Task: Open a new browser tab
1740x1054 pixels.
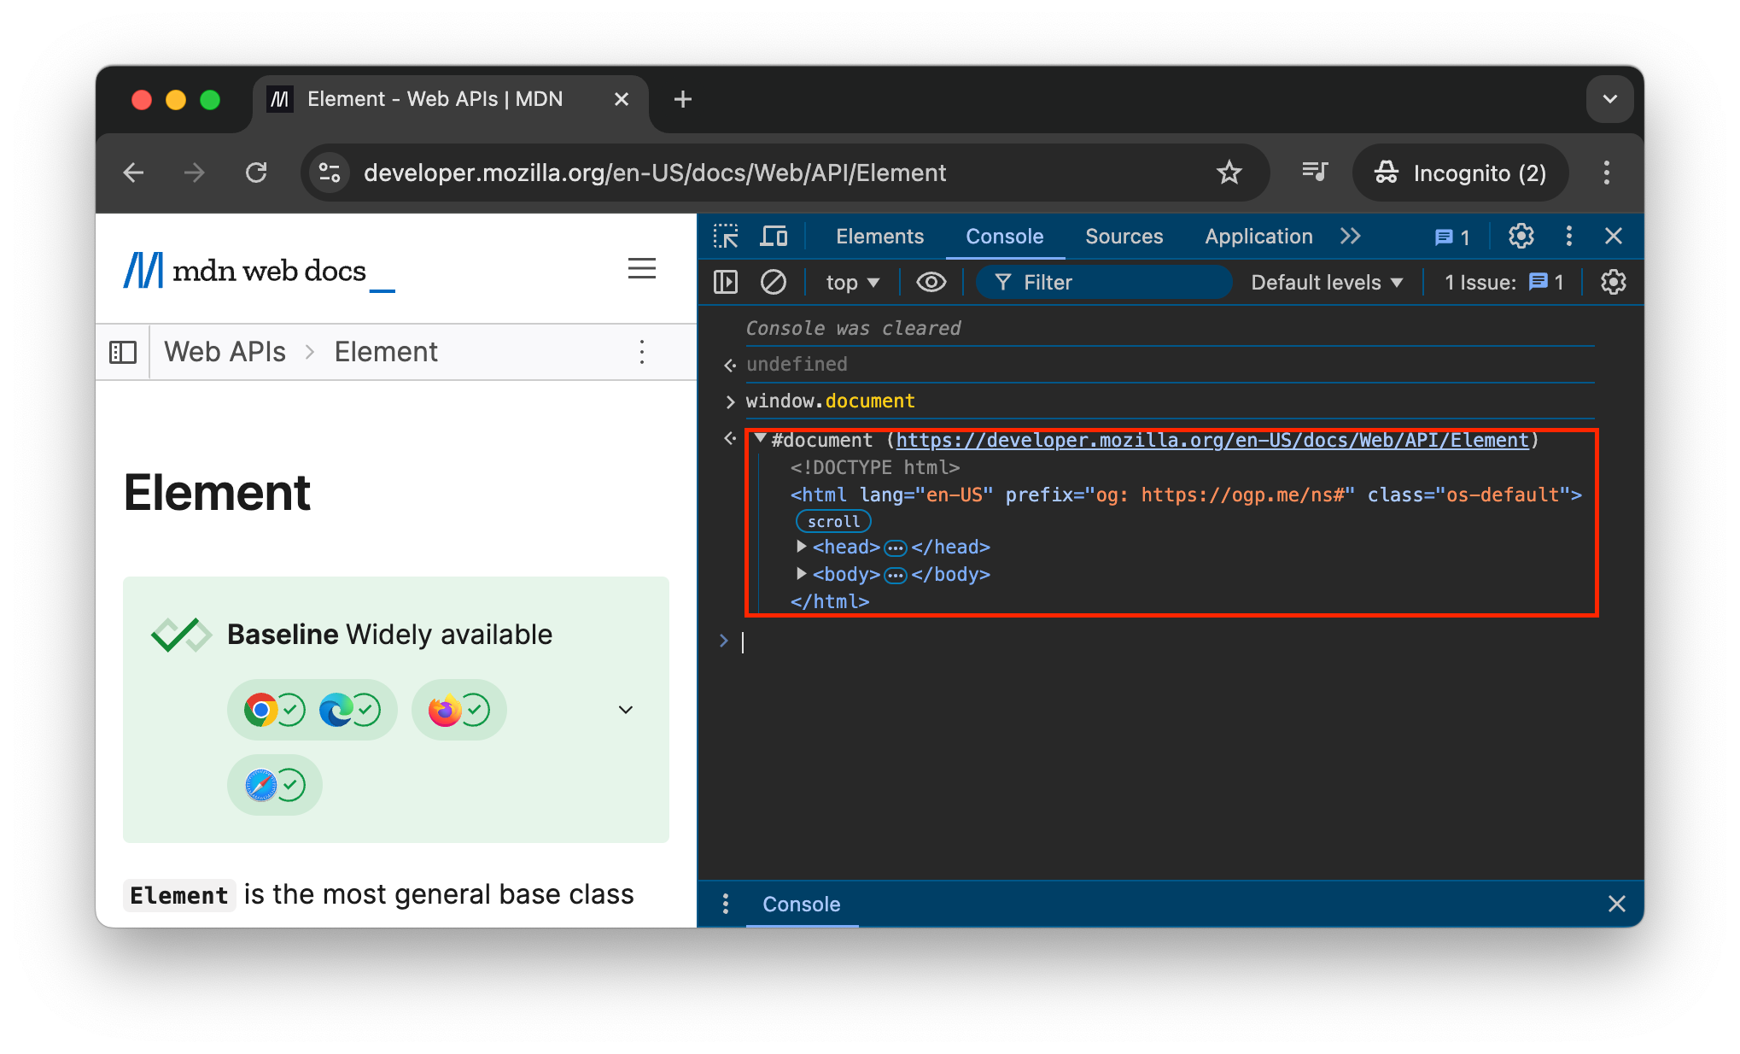Action: tap(682, 100)
